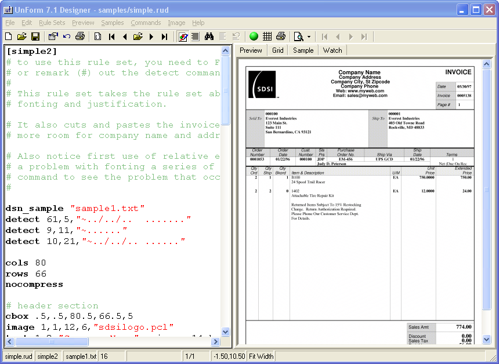The image size is (499, 364).
Task: Open the preview zoom dropdown arrow
Action: pos(309,37)
